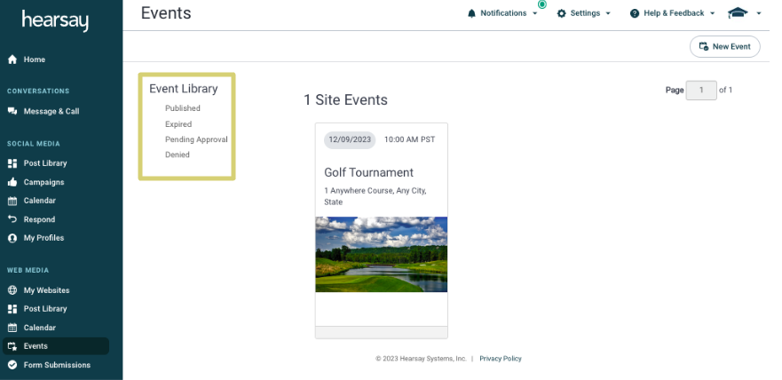Click the 1 Anywhere Course address text
The image size is (782, 380).
tap(375, 196)
